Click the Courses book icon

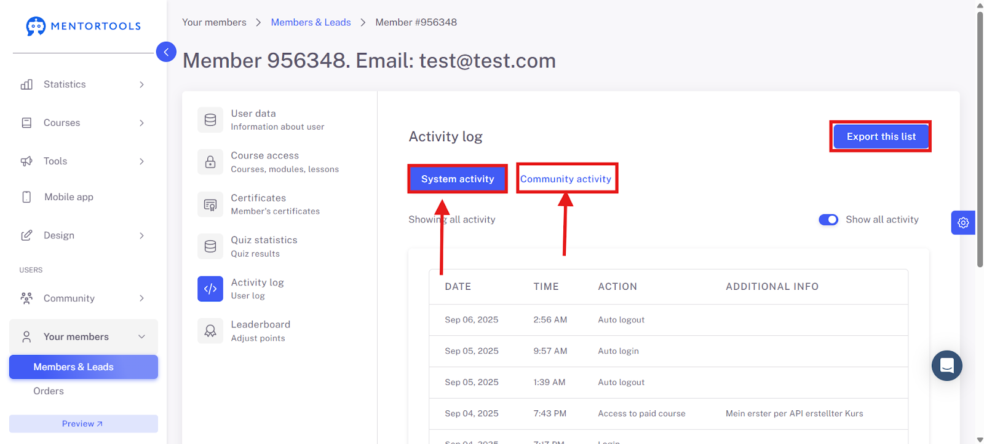click(x=26, y=123)
